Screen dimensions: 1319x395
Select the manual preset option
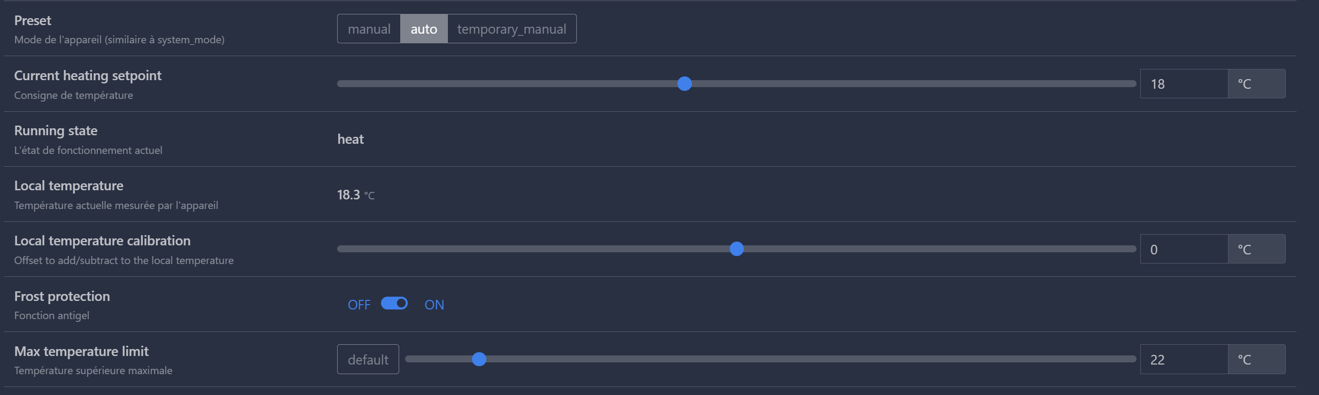(x=369, y=29)
